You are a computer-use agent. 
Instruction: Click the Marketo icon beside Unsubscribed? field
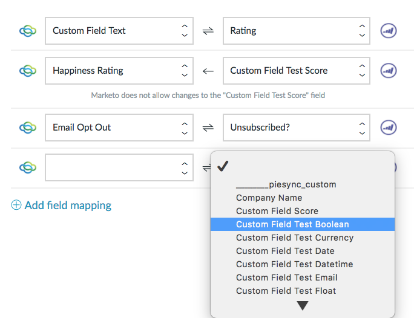coord(389,128)
